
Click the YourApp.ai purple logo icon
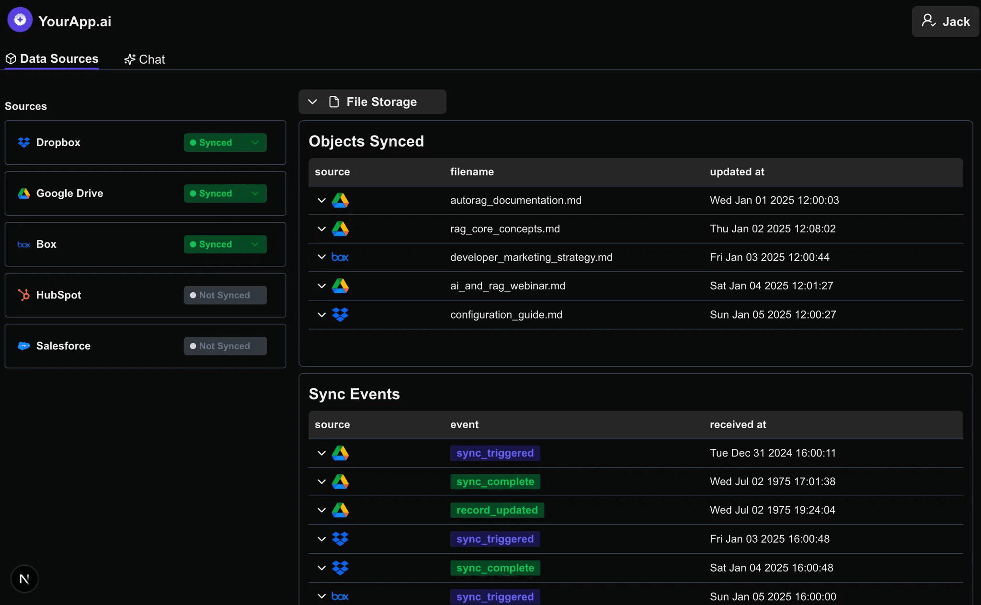20,20
